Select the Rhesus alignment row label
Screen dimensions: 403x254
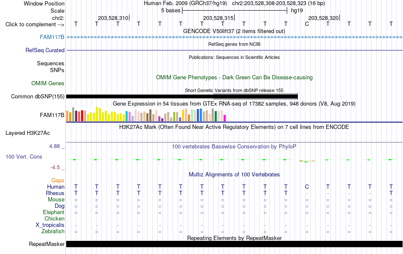tap(55, 193)
